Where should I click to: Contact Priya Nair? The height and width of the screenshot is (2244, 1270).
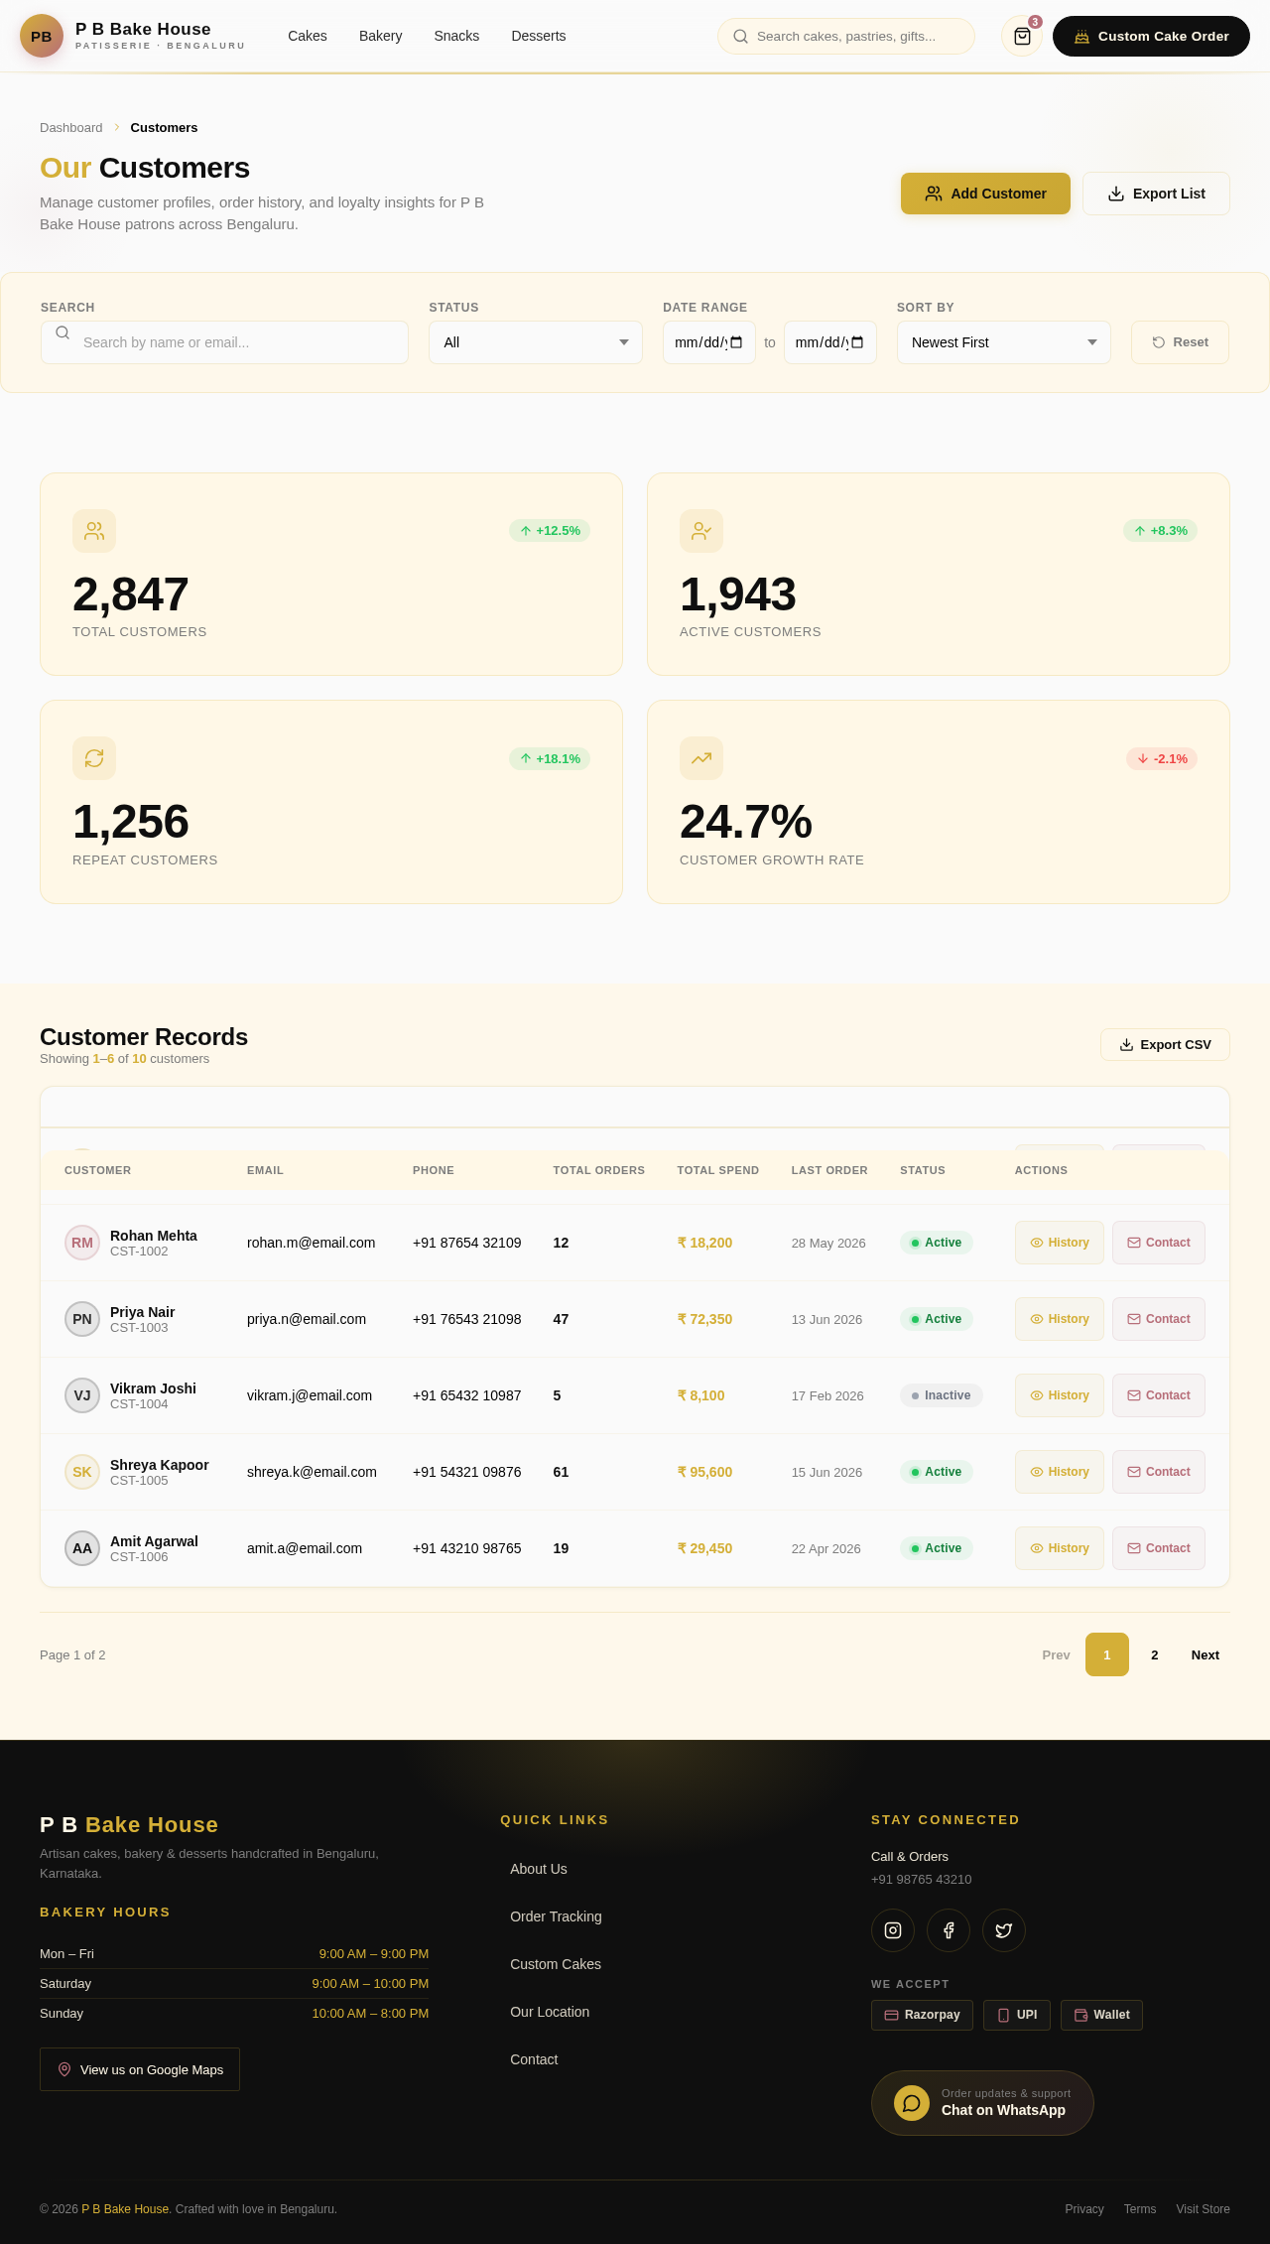(x=1159, y=1319)
